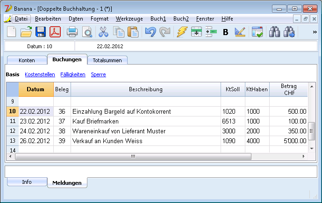
Task: Check accounting with green checkmark icon
Action: point(258,32)
